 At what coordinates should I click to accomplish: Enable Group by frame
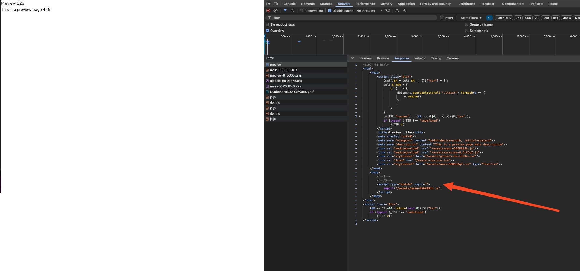point(467,24)
